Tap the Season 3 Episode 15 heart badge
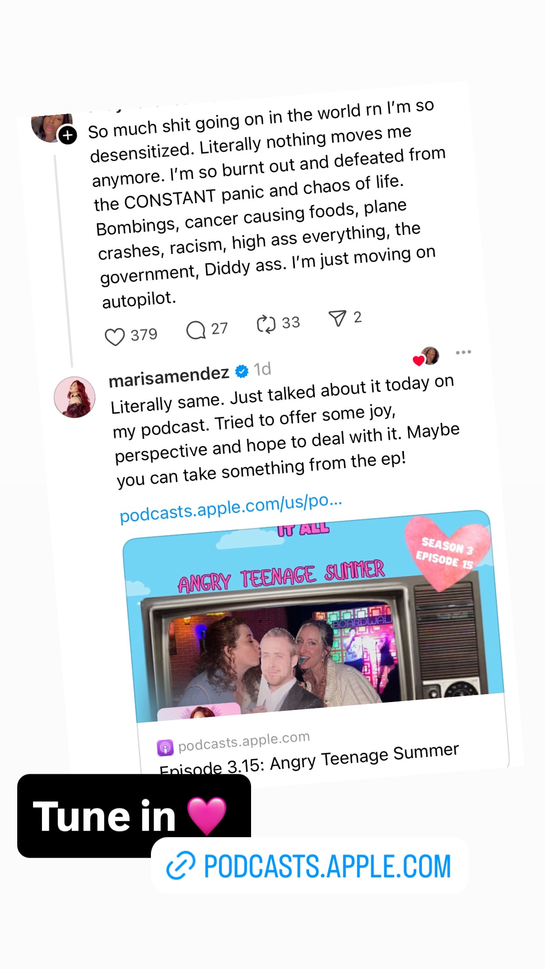The width and height of the screenshot is (545, 969). (446, 553)
